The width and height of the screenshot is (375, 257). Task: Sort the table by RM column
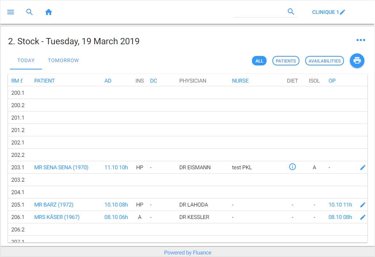pos(17,81)
